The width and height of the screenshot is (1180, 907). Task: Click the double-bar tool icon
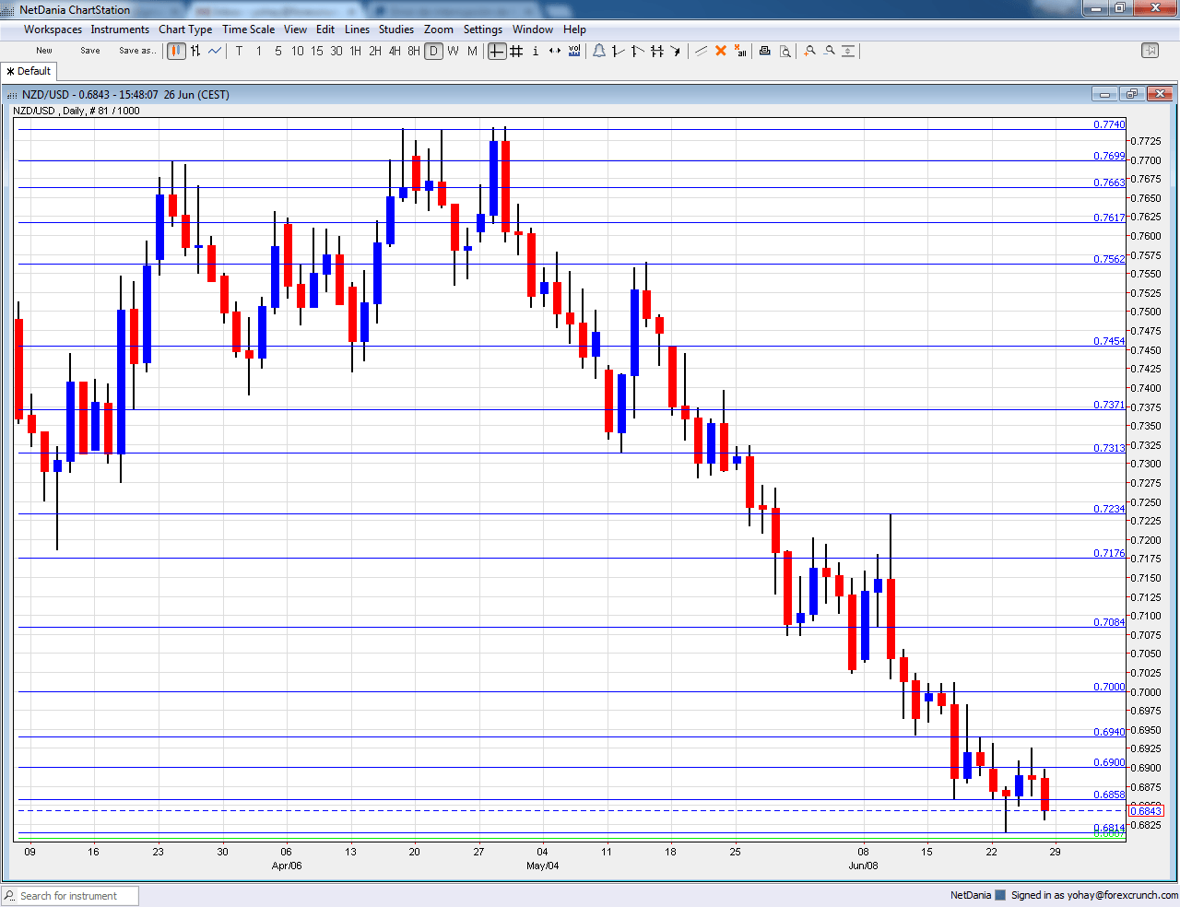point(657,51)
